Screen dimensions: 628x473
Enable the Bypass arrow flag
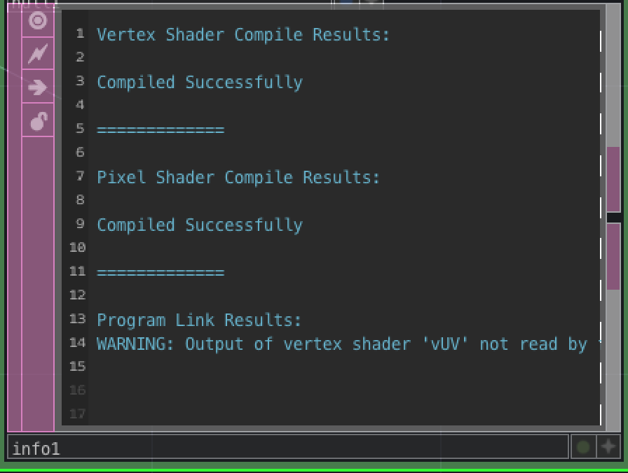click(38, 87)
